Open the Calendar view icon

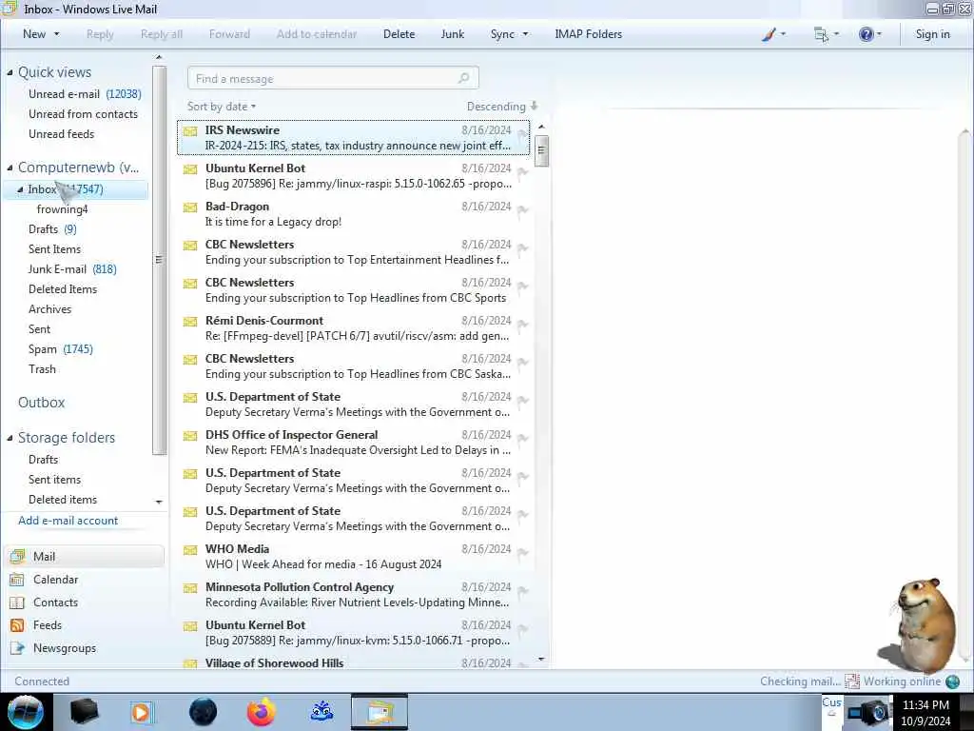click(x=17, y=580)
